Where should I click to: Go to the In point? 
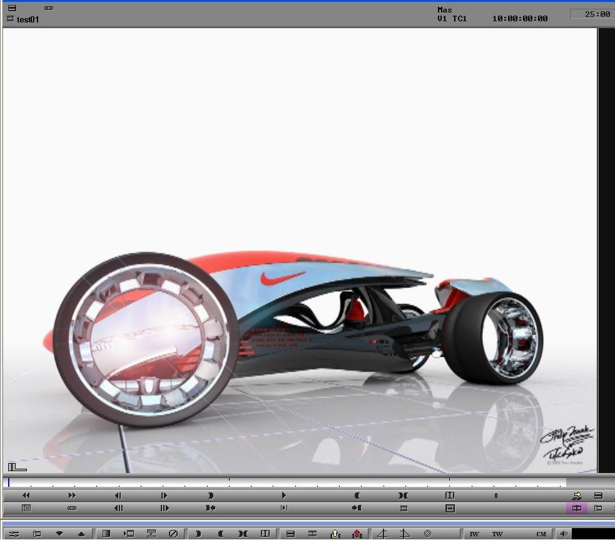(210, 508)
